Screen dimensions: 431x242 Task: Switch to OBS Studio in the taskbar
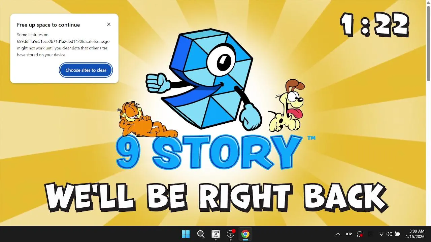pyautogui.click(x=231, y=234)
